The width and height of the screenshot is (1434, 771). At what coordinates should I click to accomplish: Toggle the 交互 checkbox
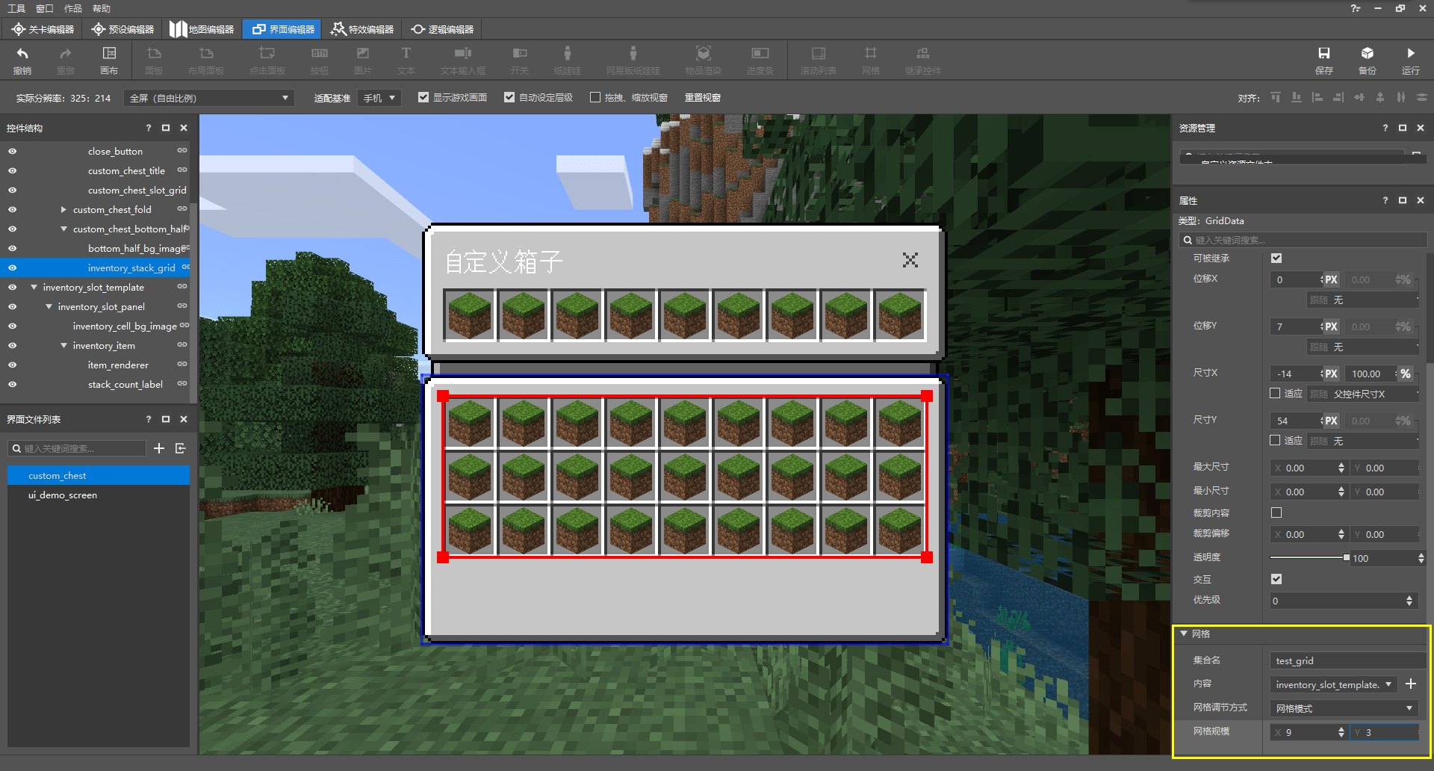(1276, 579)
